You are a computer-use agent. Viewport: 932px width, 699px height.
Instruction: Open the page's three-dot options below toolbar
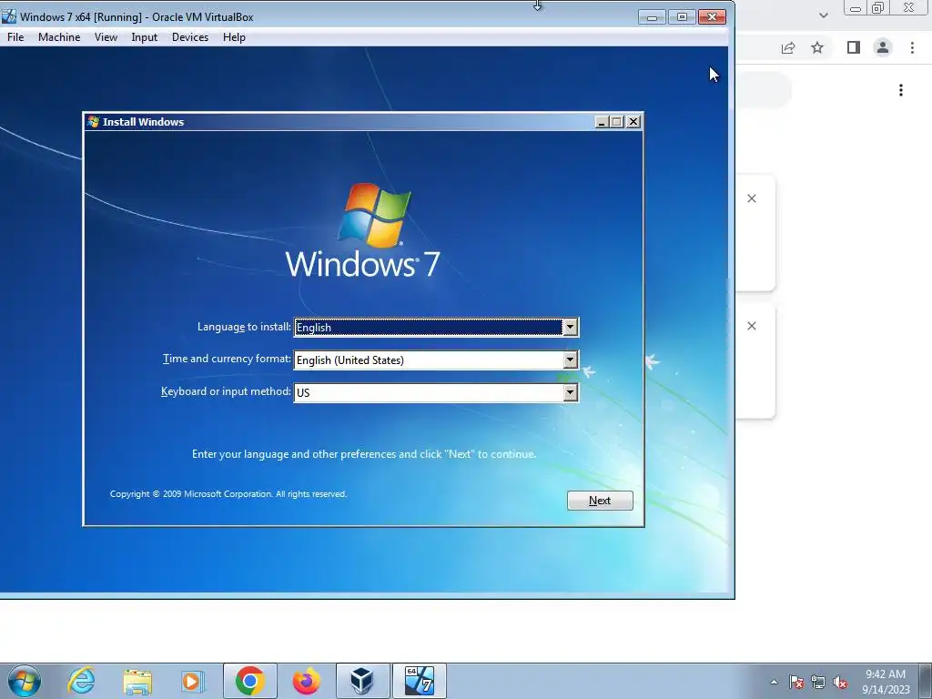tap(901, 90)
